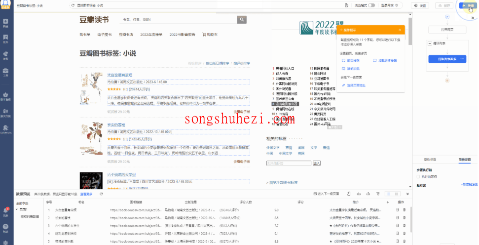Open the 登录网站 dropdown in address bar
The width and height of the screenshot is (479, 245).
click(389, 5)
